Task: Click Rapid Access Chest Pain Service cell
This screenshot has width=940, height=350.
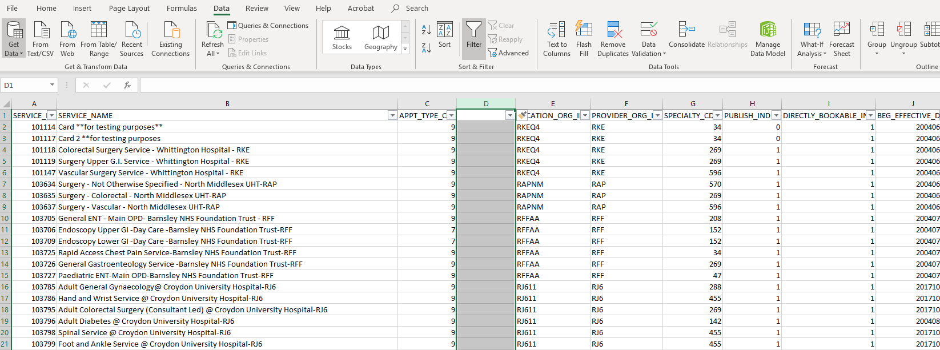Action: click(227, 252)
